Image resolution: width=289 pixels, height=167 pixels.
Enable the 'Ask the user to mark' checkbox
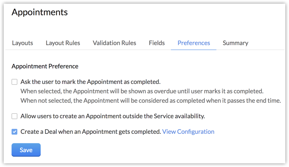(x=15, y=81)
